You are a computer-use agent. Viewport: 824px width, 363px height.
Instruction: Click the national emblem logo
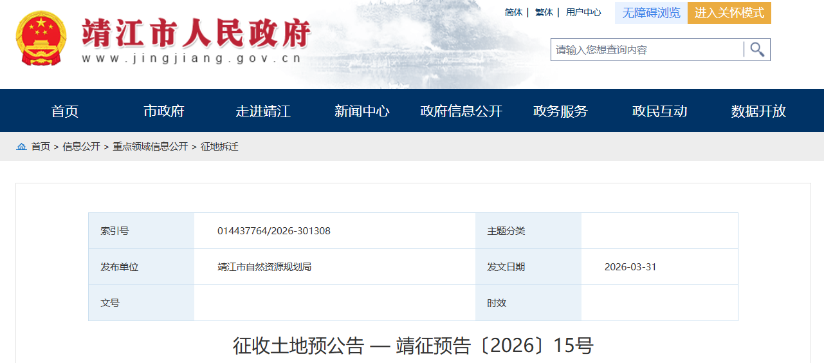(x=41, y=38)
